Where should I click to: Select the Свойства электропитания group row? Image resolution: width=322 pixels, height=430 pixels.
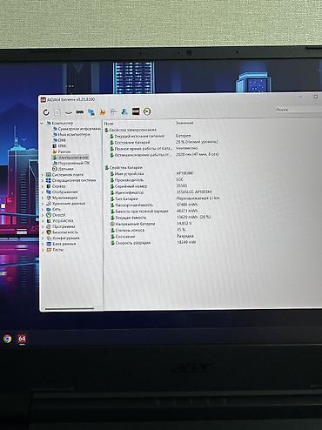131,130
